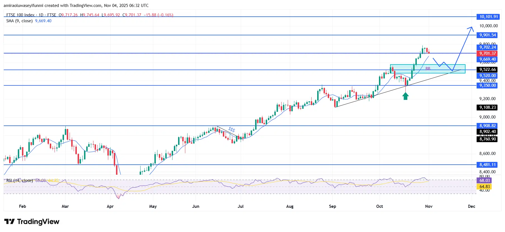Screen dimensions: 505x232
Task: Click the TradingView wordmark beside the logo
Action: [x=38, y=222]
